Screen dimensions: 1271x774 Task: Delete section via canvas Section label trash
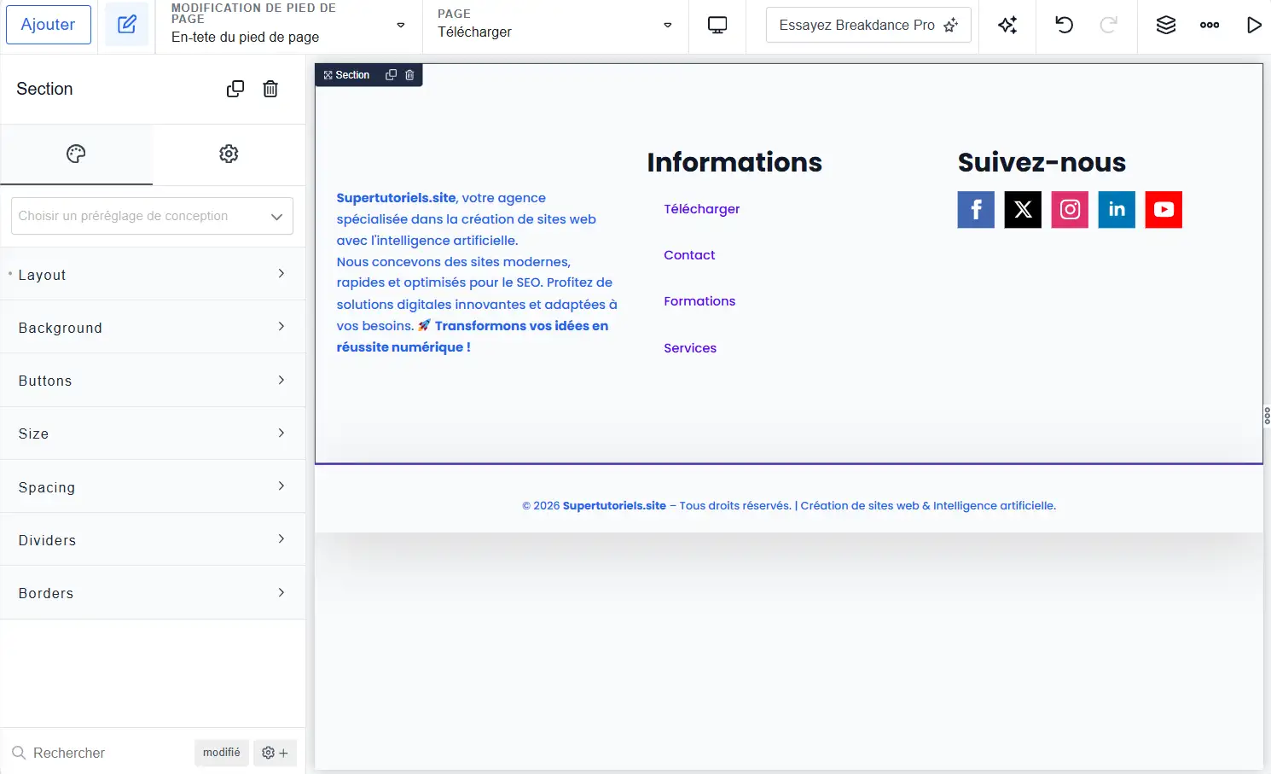click(x=409, y=75)
